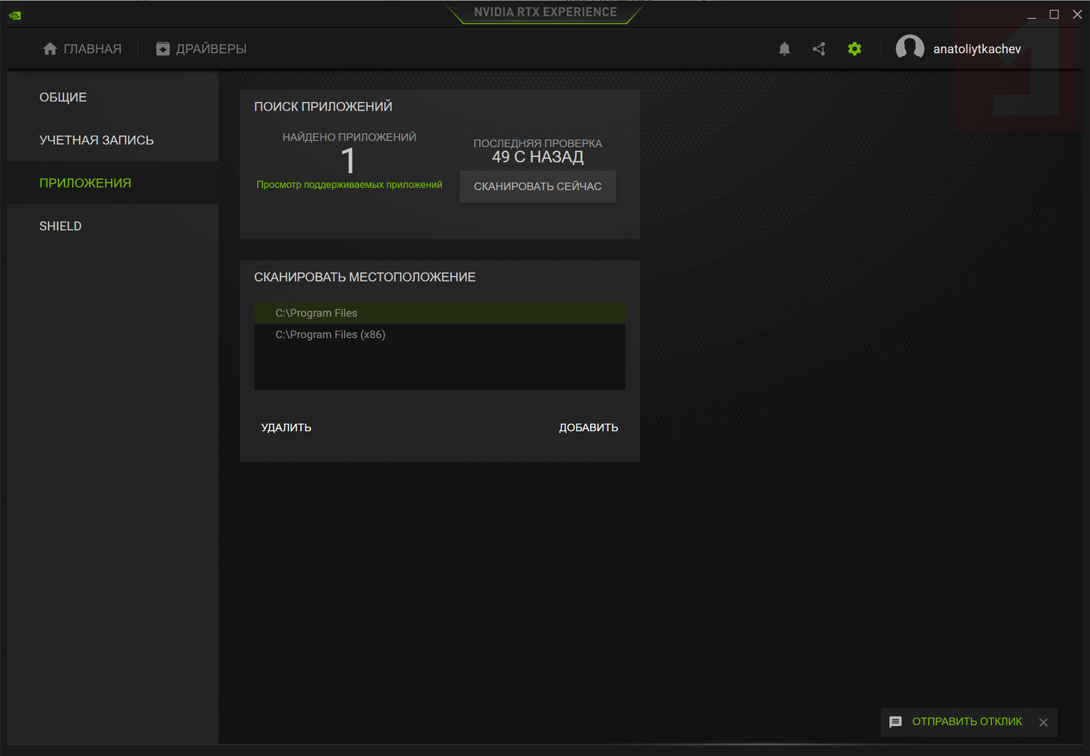Select C:\Program Files scan location

440,313
